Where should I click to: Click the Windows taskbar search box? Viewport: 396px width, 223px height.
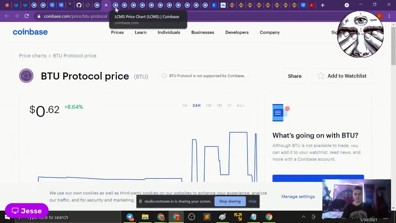[68, 217]
